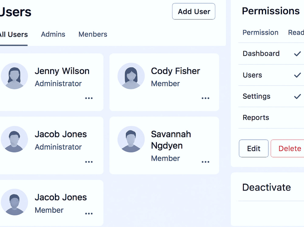Switch to the Admins tab
The image size is (304, 227).
pyautogui.click(x=53, y=35)
